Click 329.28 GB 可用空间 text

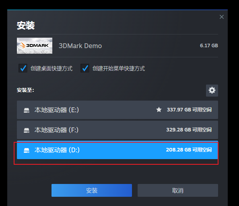point(189,130)
